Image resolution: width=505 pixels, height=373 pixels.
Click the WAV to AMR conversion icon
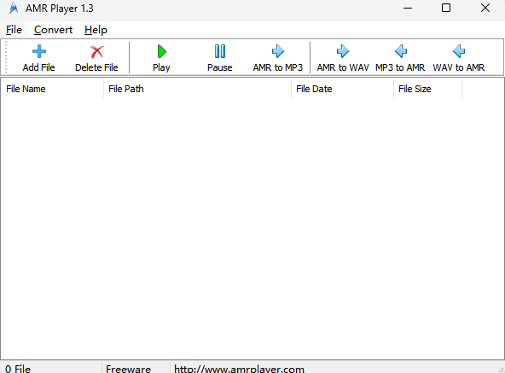pyautogui.click(x=459, y=51)
